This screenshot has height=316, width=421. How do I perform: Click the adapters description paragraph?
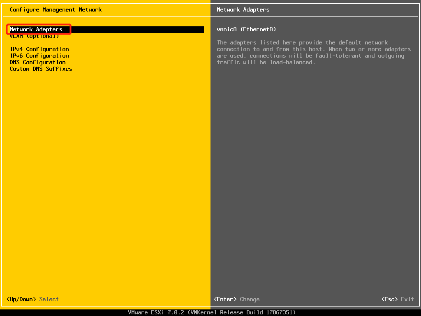[x=314, y=52]
